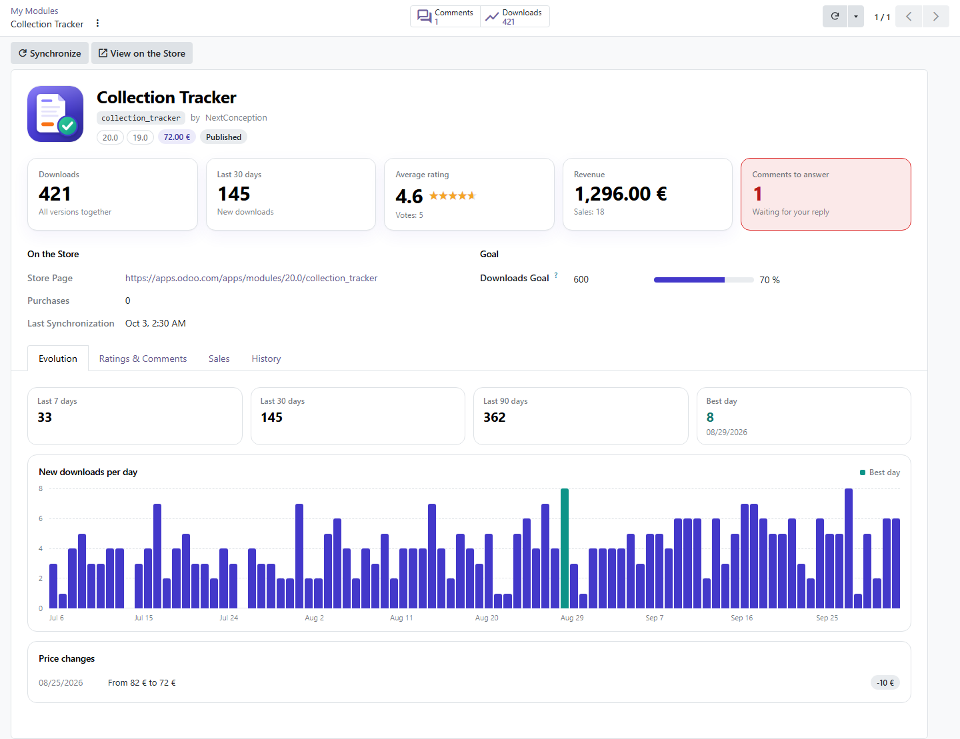Click the 19.0 version badge

(140, 137)
